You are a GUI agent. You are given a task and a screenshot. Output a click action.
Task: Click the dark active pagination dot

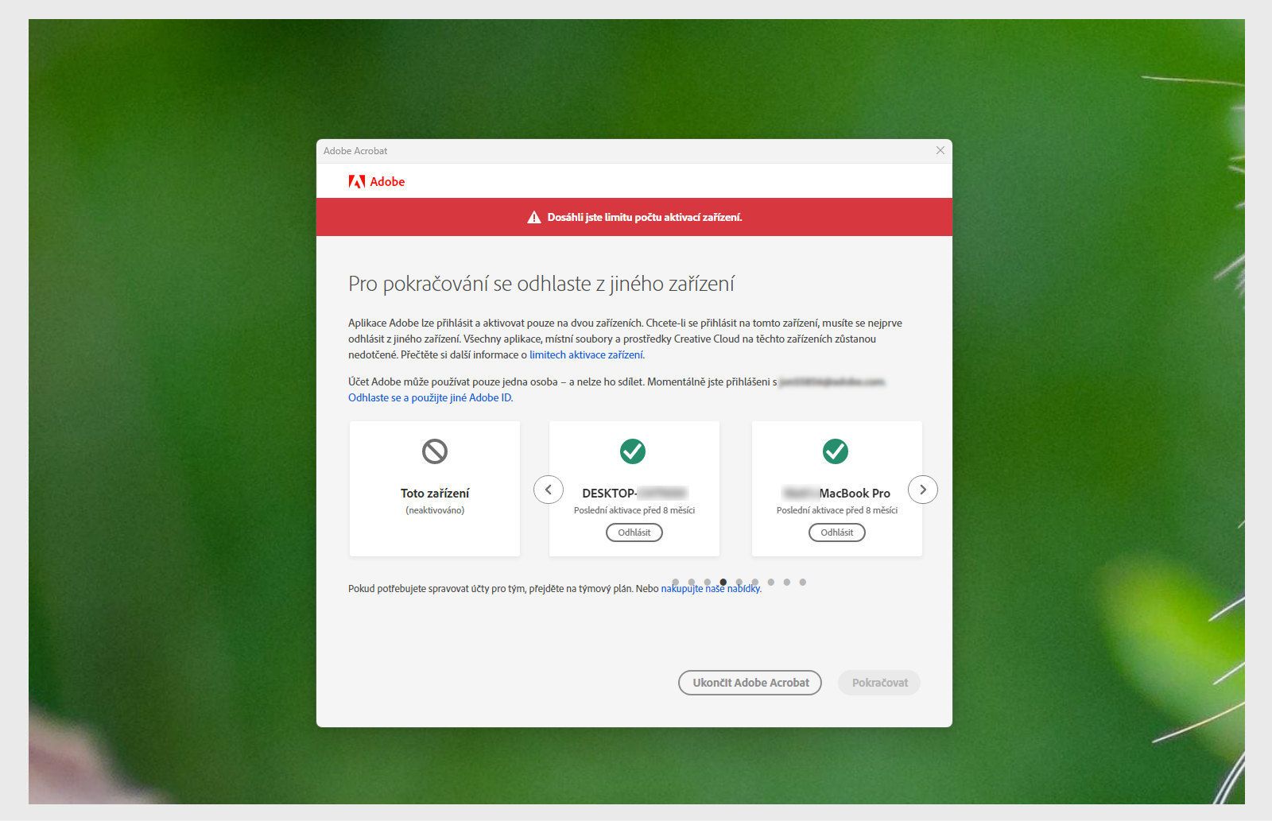[723, 583]
